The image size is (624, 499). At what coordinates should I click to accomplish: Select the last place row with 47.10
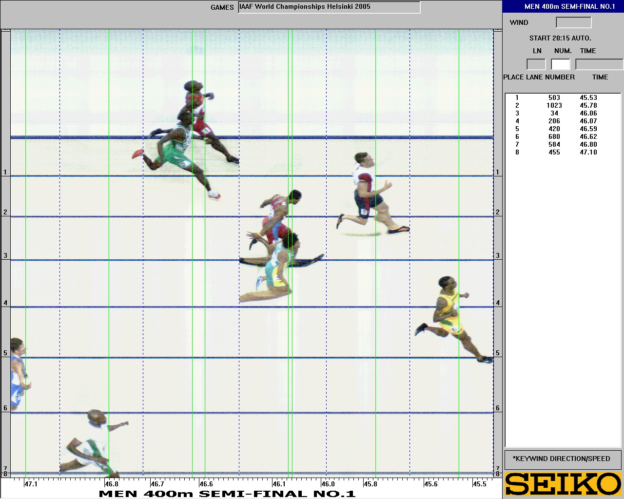click(556, 152)
